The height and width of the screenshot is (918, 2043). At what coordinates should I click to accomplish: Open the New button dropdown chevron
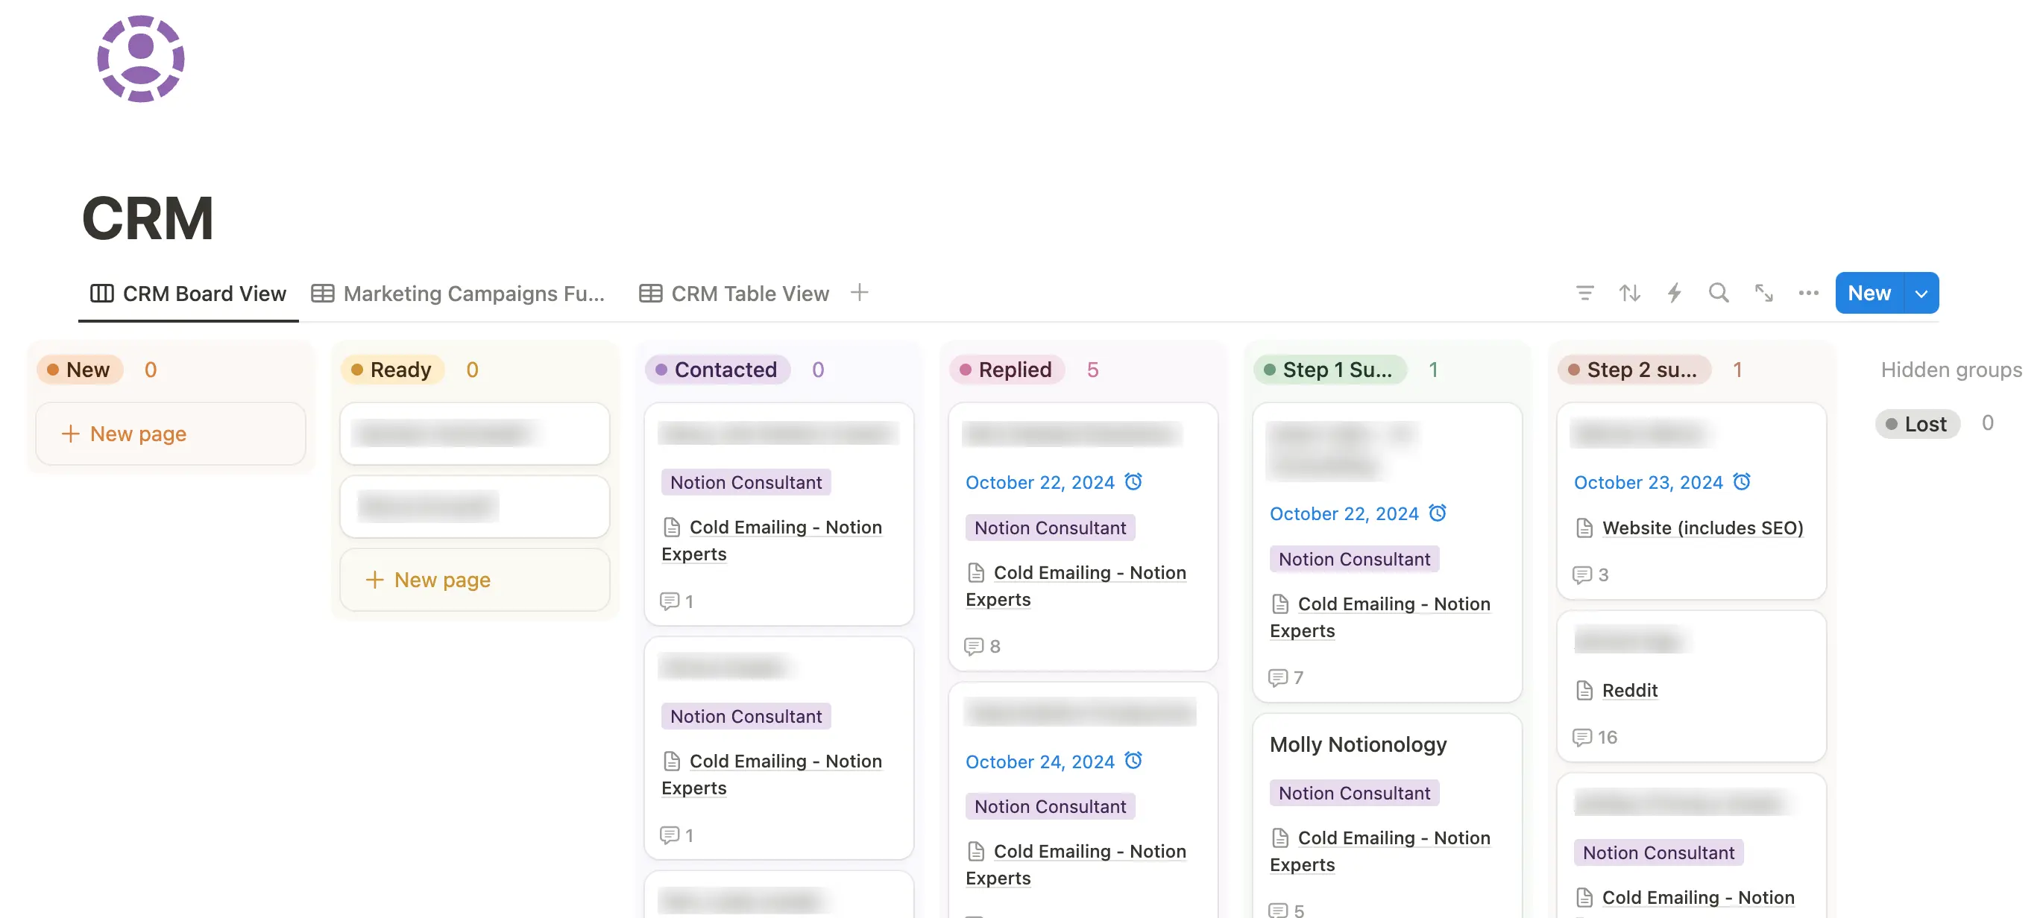pos(1921,293)
